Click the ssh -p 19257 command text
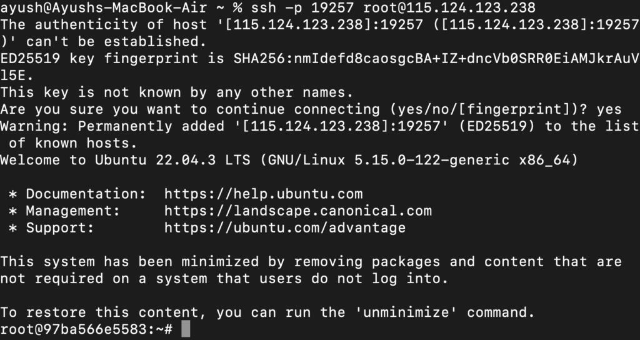Image resolution: width=640 pixels, height=340 pixels. (302, 7)
